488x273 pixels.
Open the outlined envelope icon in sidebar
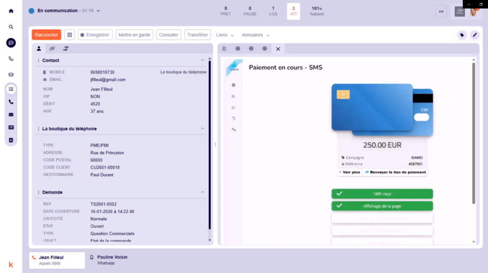click(11, 74)
